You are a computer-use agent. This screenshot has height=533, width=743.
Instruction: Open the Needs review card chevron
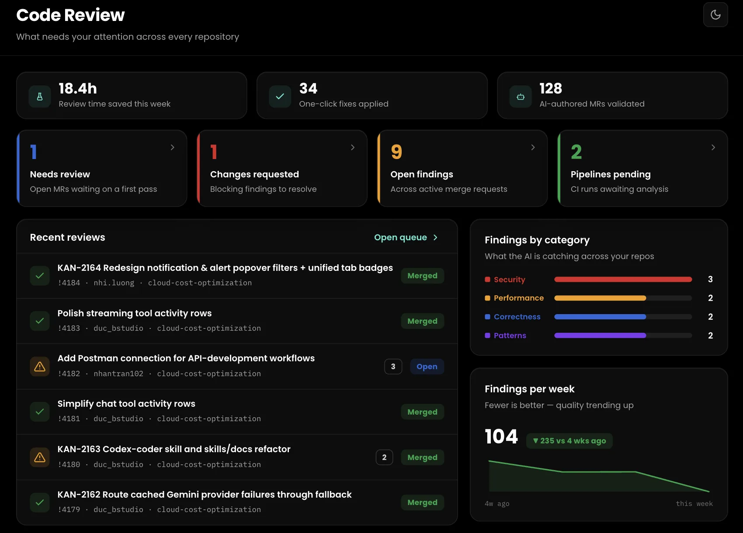tap(172, 147)
